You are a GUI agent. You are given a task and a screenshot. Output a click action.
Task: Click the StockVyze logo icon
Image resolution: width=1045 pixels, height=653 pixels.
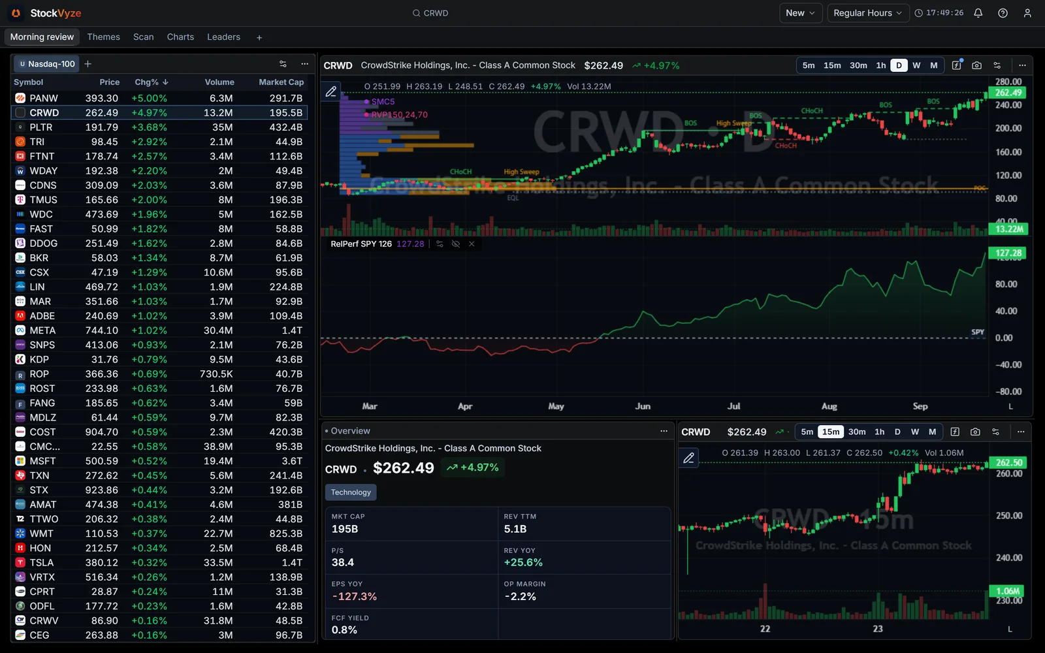coord(16,13)
